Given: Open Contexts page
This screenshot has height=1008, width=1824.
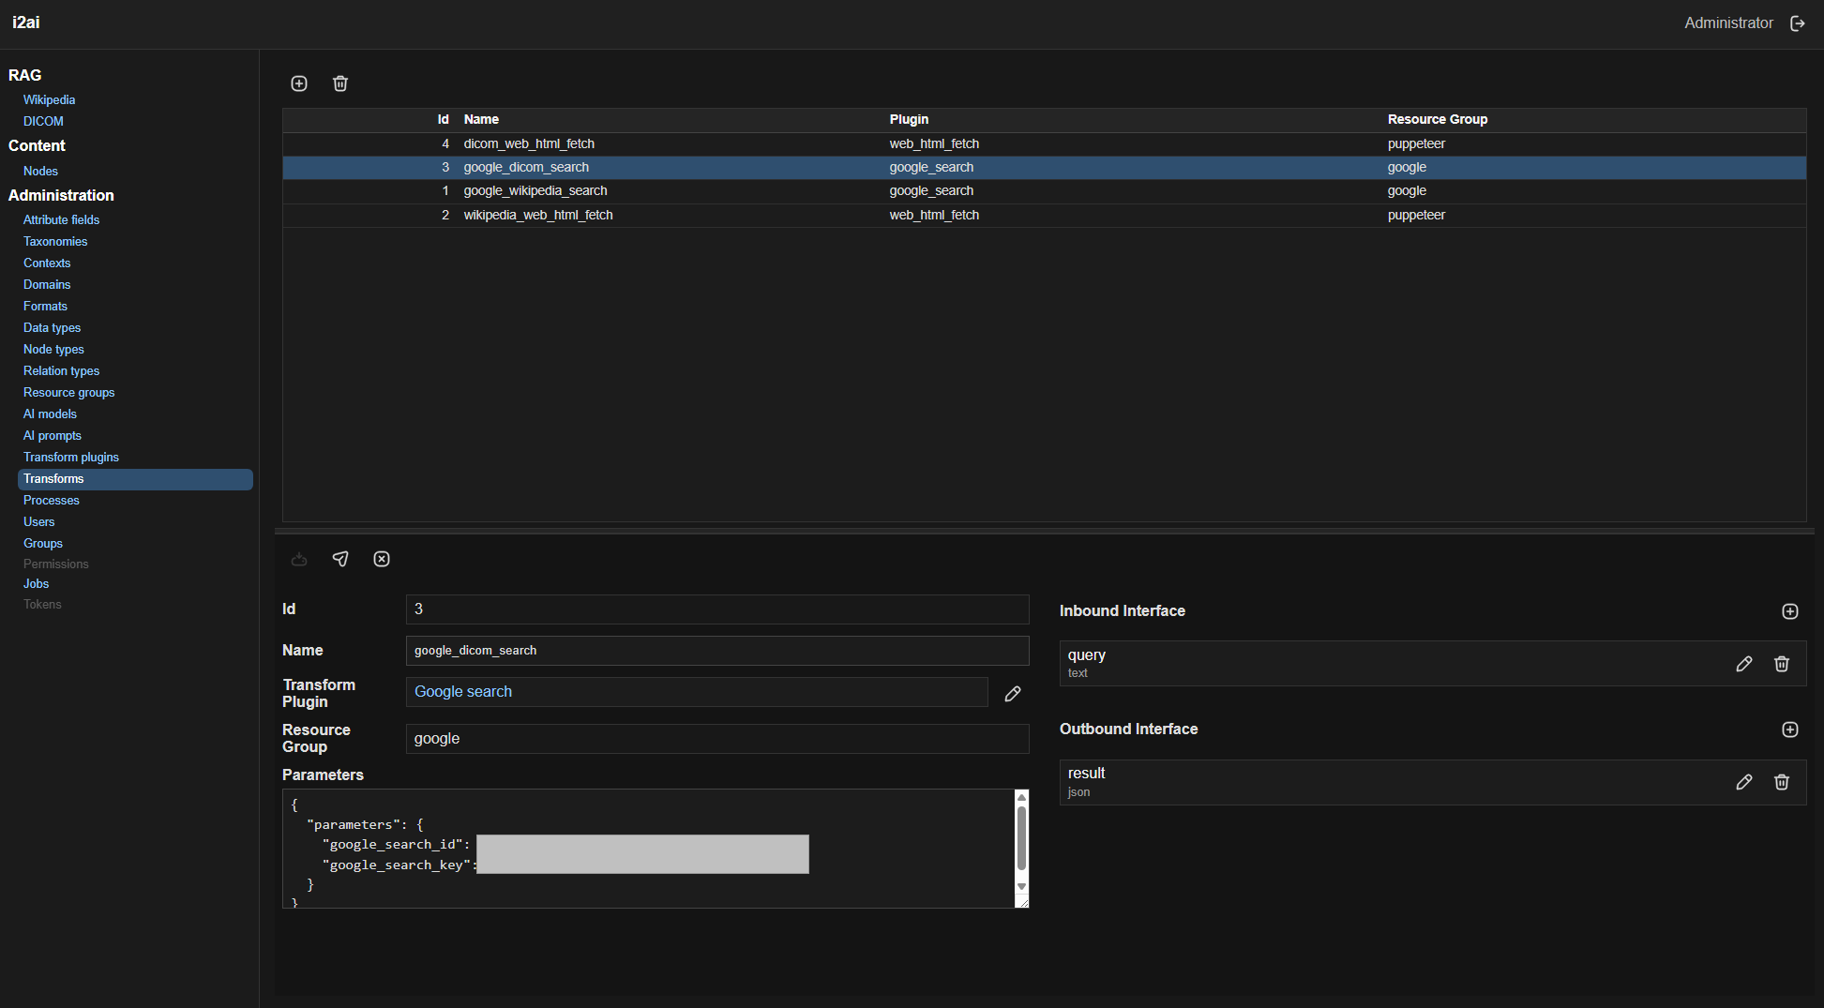Looking at the screenshot, I should coord(47,263).
